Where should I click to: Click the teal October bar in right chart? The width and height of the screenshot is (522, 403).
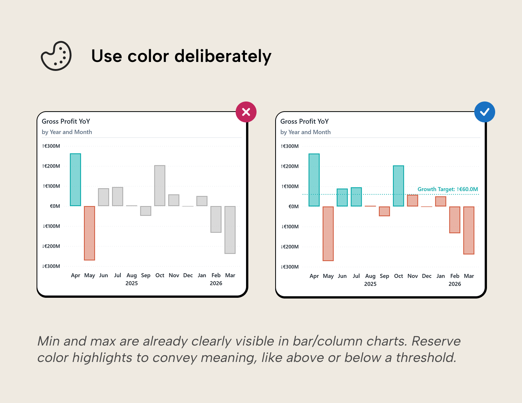[398, 186]
